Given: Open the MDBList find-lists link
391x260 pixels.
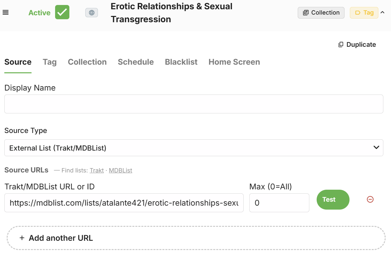Looking at the screenshot, I should pyautogui.click(x=120, y=170).
